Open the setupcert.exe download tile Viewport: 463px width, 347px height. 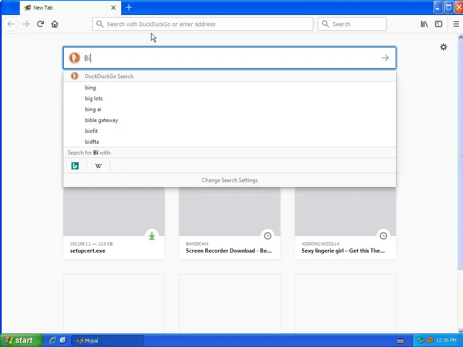(113, 223)
